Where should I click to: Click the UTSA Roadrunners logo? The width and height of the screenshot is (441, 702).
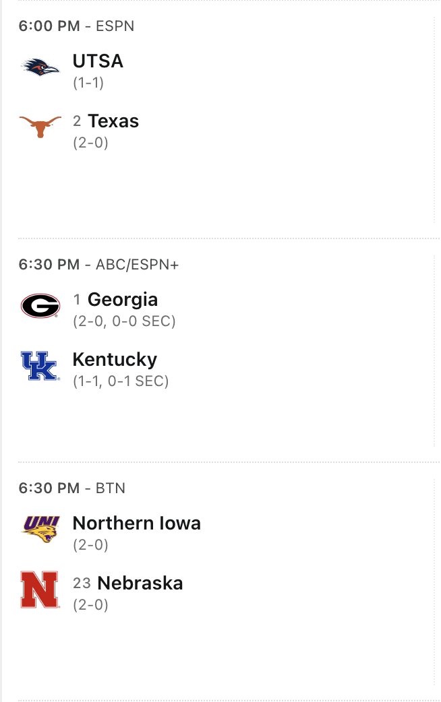pos(40,67)
